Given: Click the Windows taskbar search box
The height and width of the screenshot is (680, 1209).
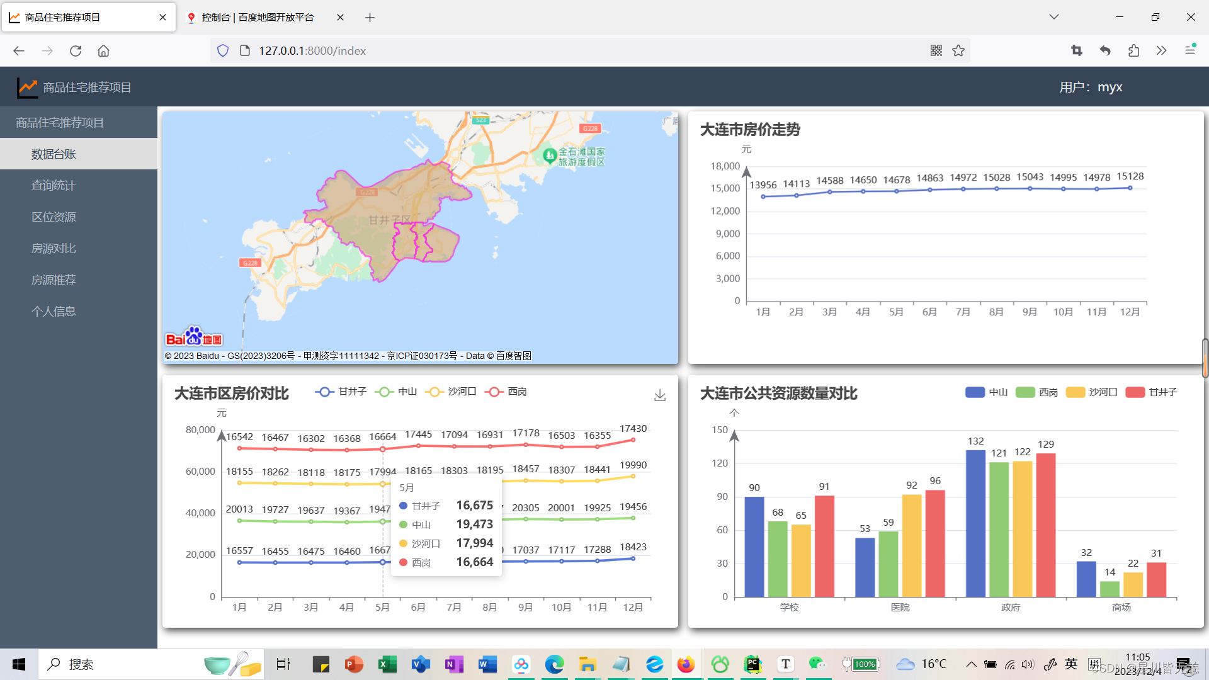Looking at the screenshot, I should (151, 664).
